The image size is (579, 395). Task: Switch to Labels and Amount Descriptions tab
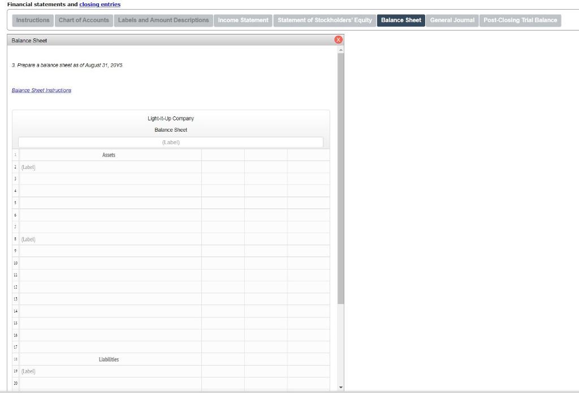pos(163,20)
